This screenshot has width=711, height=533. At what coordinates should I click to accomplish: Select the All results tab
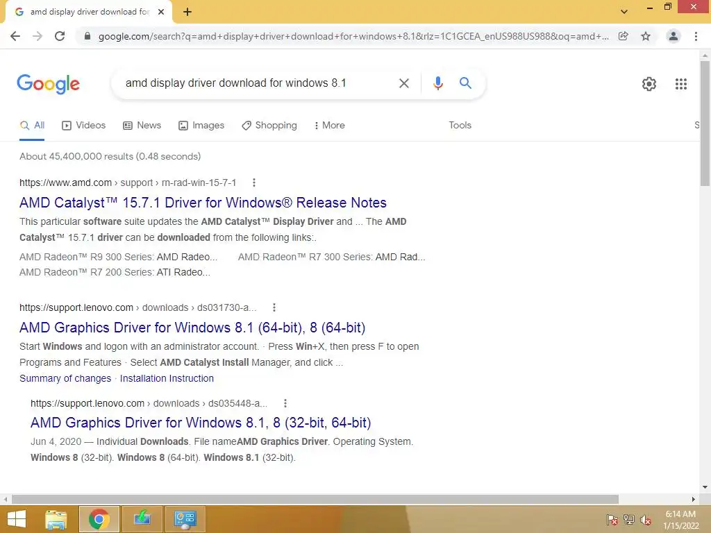(32, 125)
